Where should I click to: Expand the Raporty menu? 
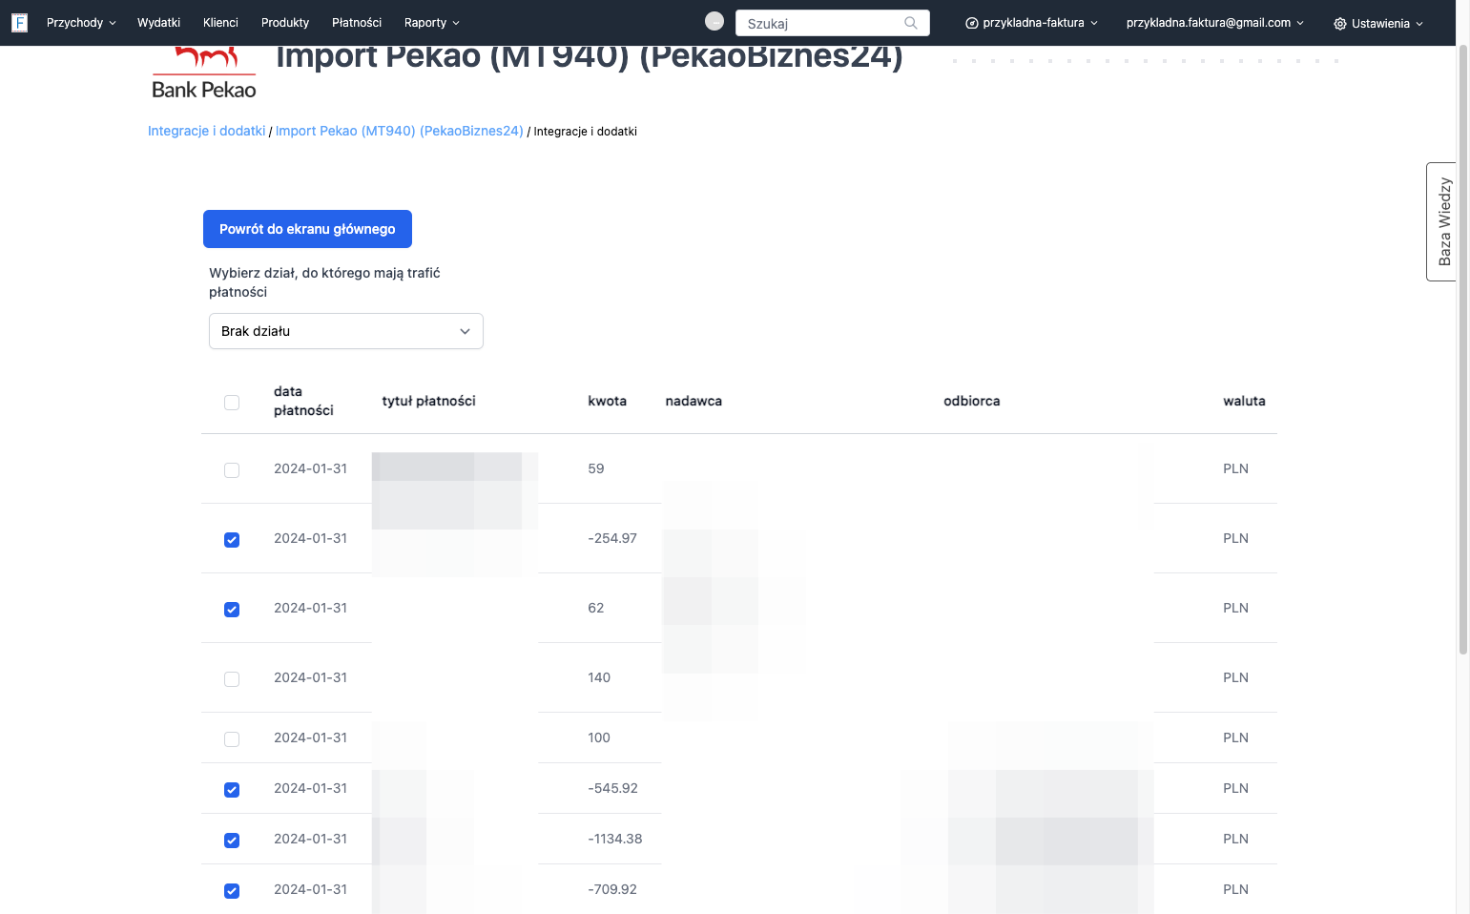(432, 23)
